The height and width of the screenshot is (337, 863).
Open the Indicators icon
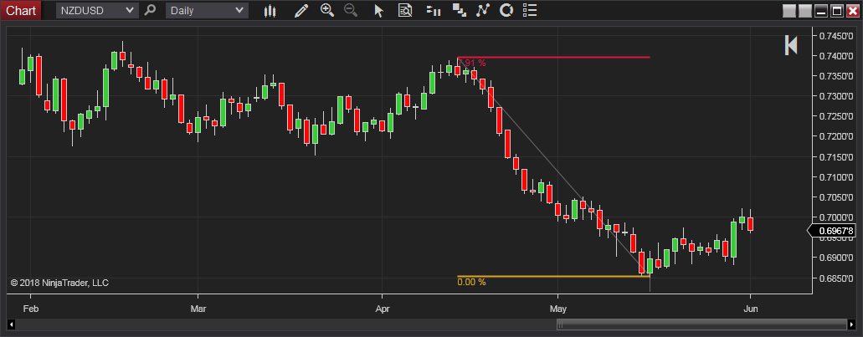pos(481,11)
